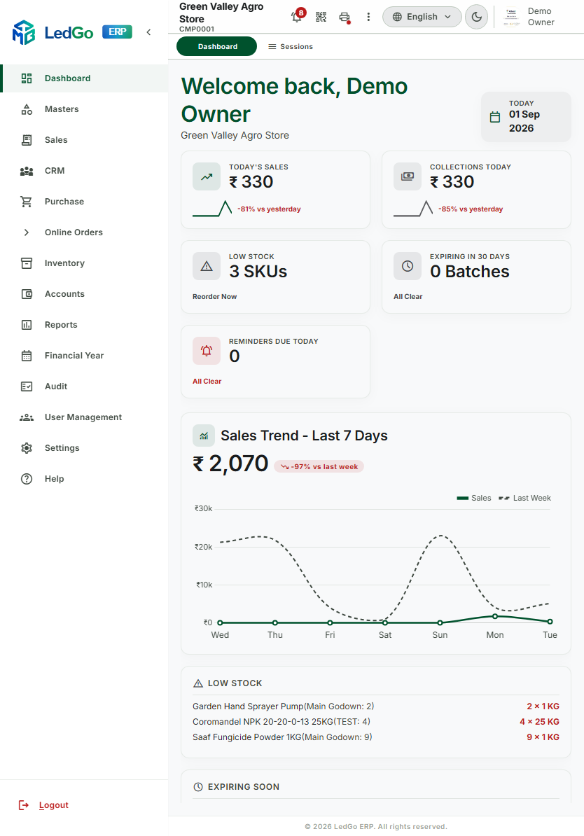Click Low Stock section warning icon
Image resolution: width=584 pixels, height=836 pixels.
(198, 683)
